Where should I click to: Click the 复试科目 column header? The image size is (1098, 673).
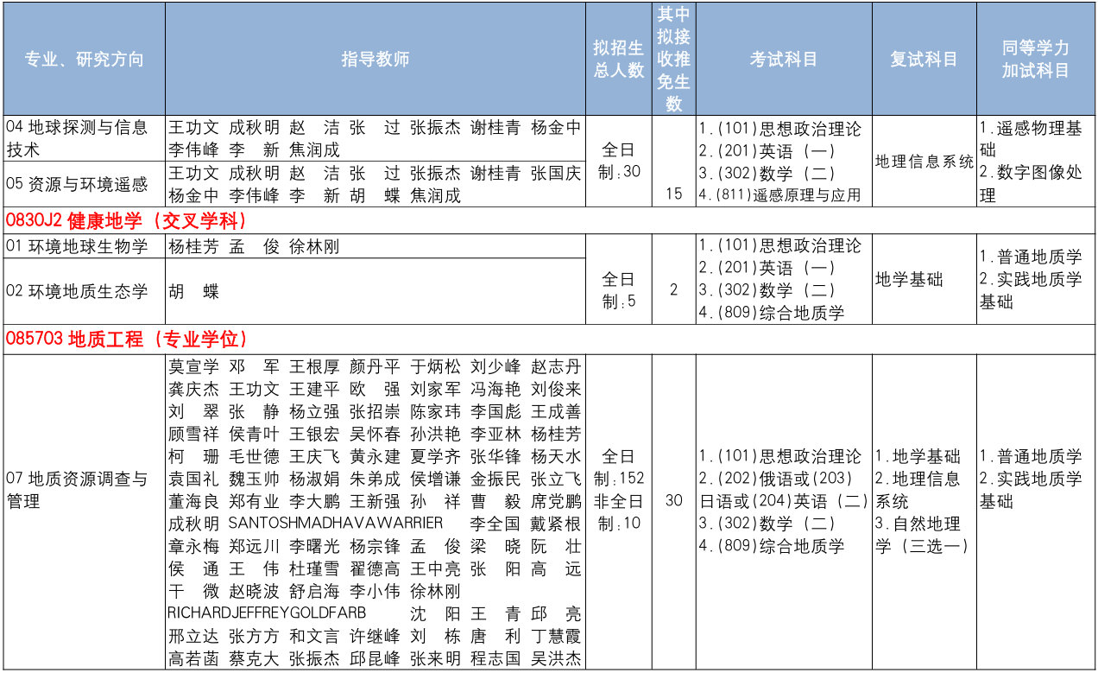point(924,60)
